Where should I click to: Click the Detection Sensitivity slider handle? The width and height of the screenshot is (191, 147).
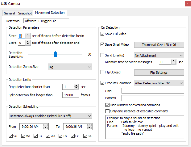pyautogui.click(x=55, y=54)
